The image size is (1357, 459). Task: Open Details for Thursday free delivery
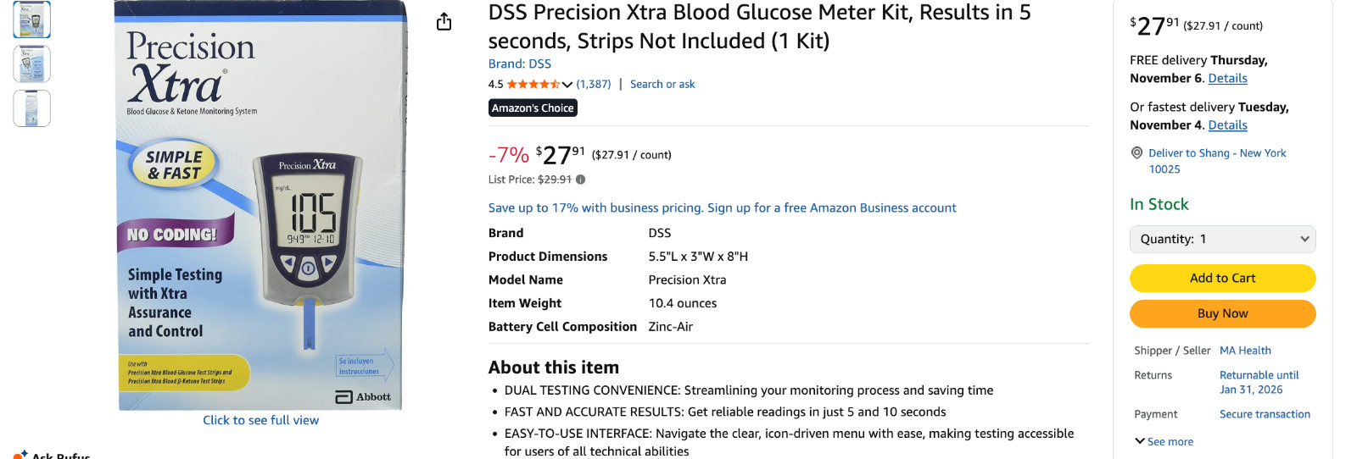click(1227, 79)
